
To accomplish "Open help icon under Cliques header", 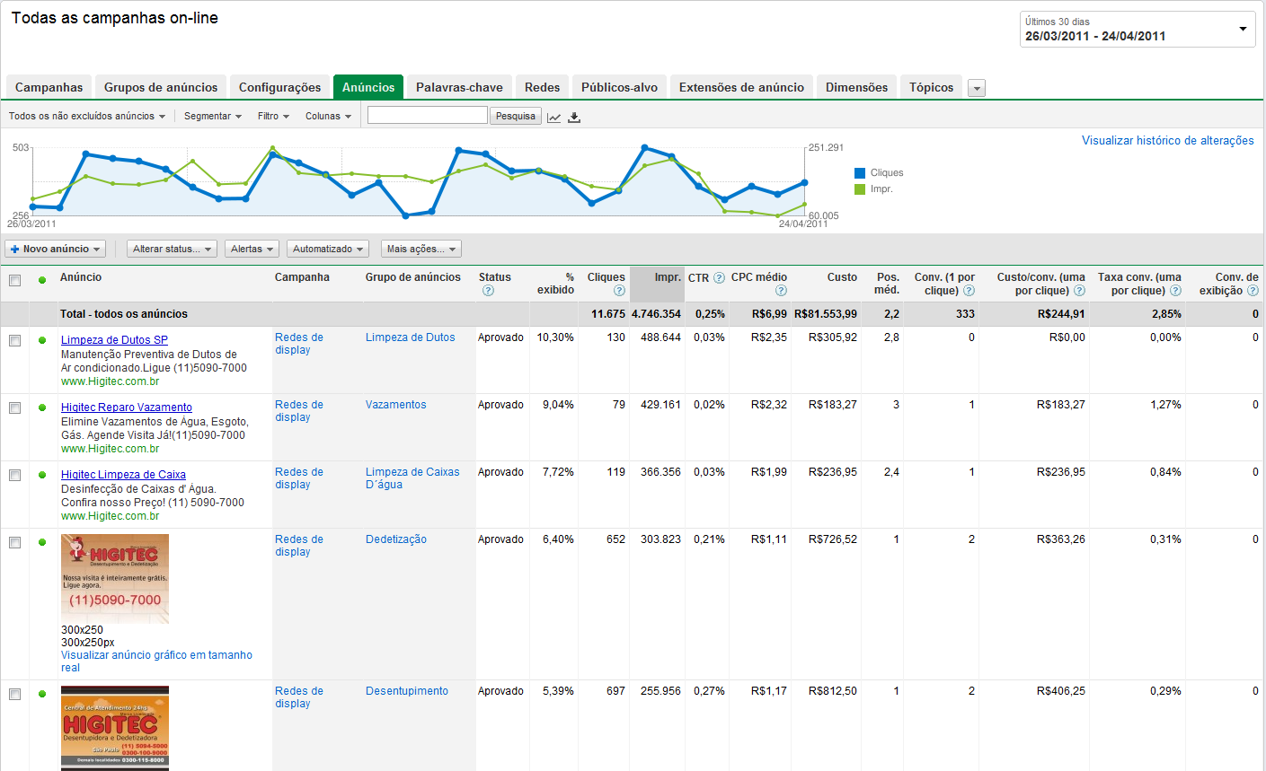I will 619,291.
